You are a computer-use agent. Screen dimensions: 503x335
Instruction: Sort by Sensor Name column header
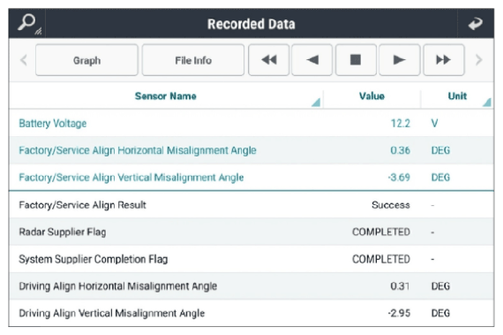(166, 96)
